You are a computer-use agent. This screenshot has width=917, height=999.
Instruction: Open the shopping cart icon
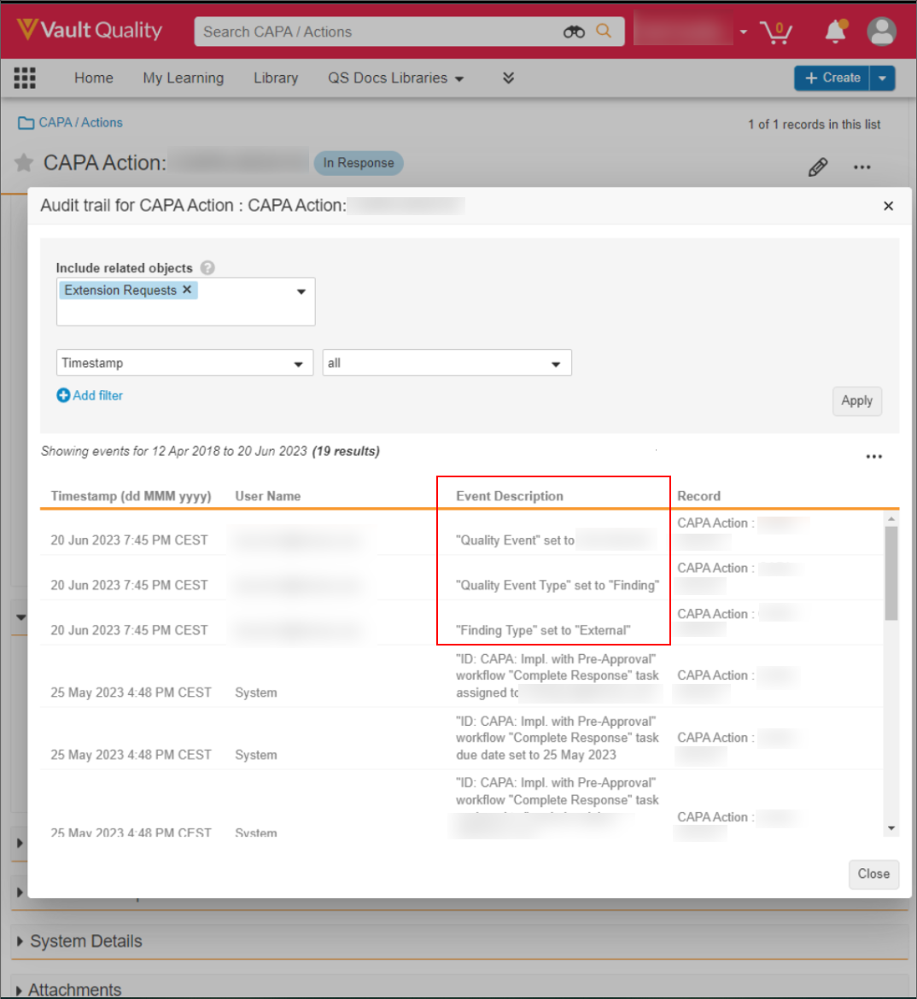point(776,32)
